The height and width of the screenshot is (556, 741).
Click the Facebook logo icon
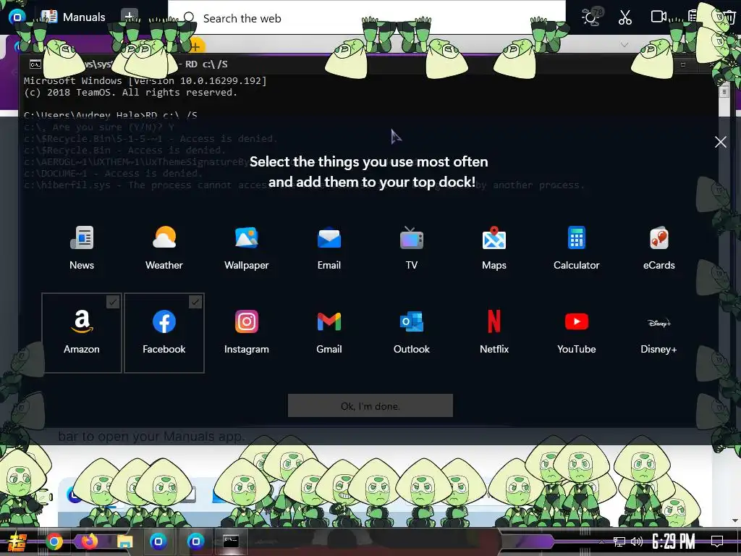(x=164, y=321)
